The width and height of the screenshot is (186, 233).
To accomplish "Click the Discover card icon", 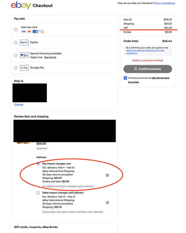I will (x=41, y=31).
